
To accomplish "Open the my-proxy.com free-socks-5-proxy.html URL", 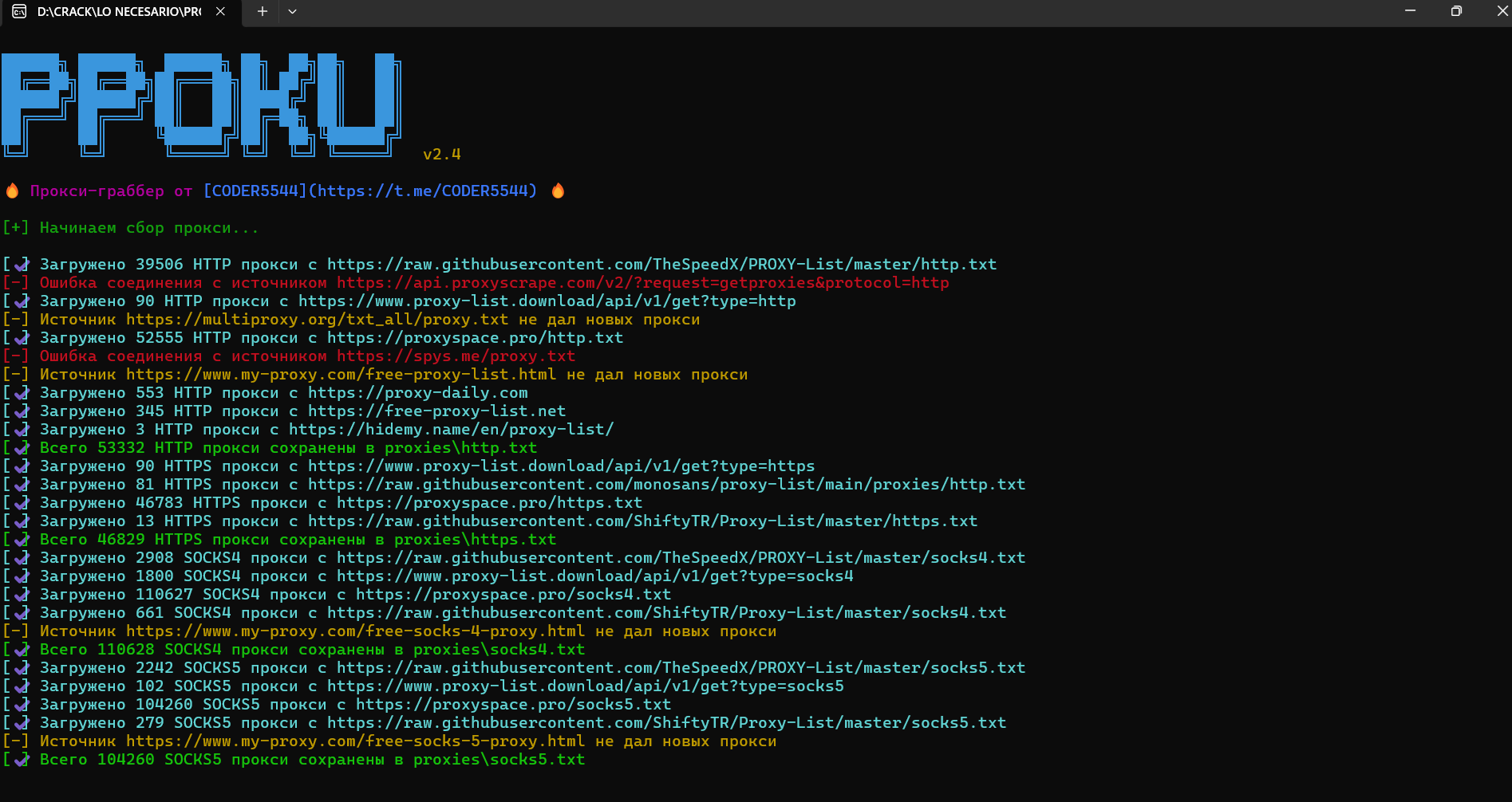I will pos(355,741).
